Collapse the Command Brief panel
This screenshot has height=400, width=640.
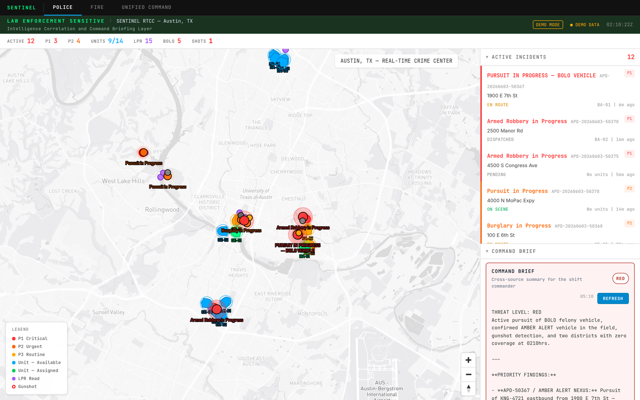pos(487,251)
